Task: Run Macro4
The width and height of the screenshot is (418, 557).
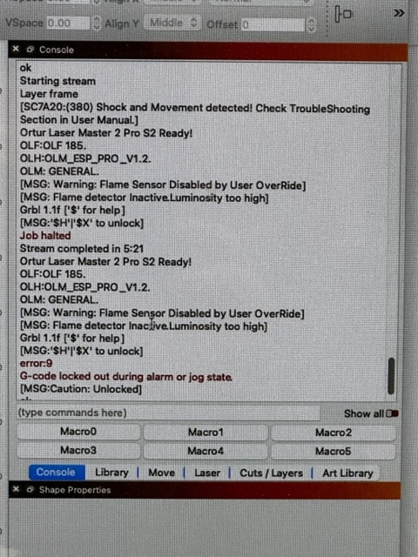Action: (206, 451)
